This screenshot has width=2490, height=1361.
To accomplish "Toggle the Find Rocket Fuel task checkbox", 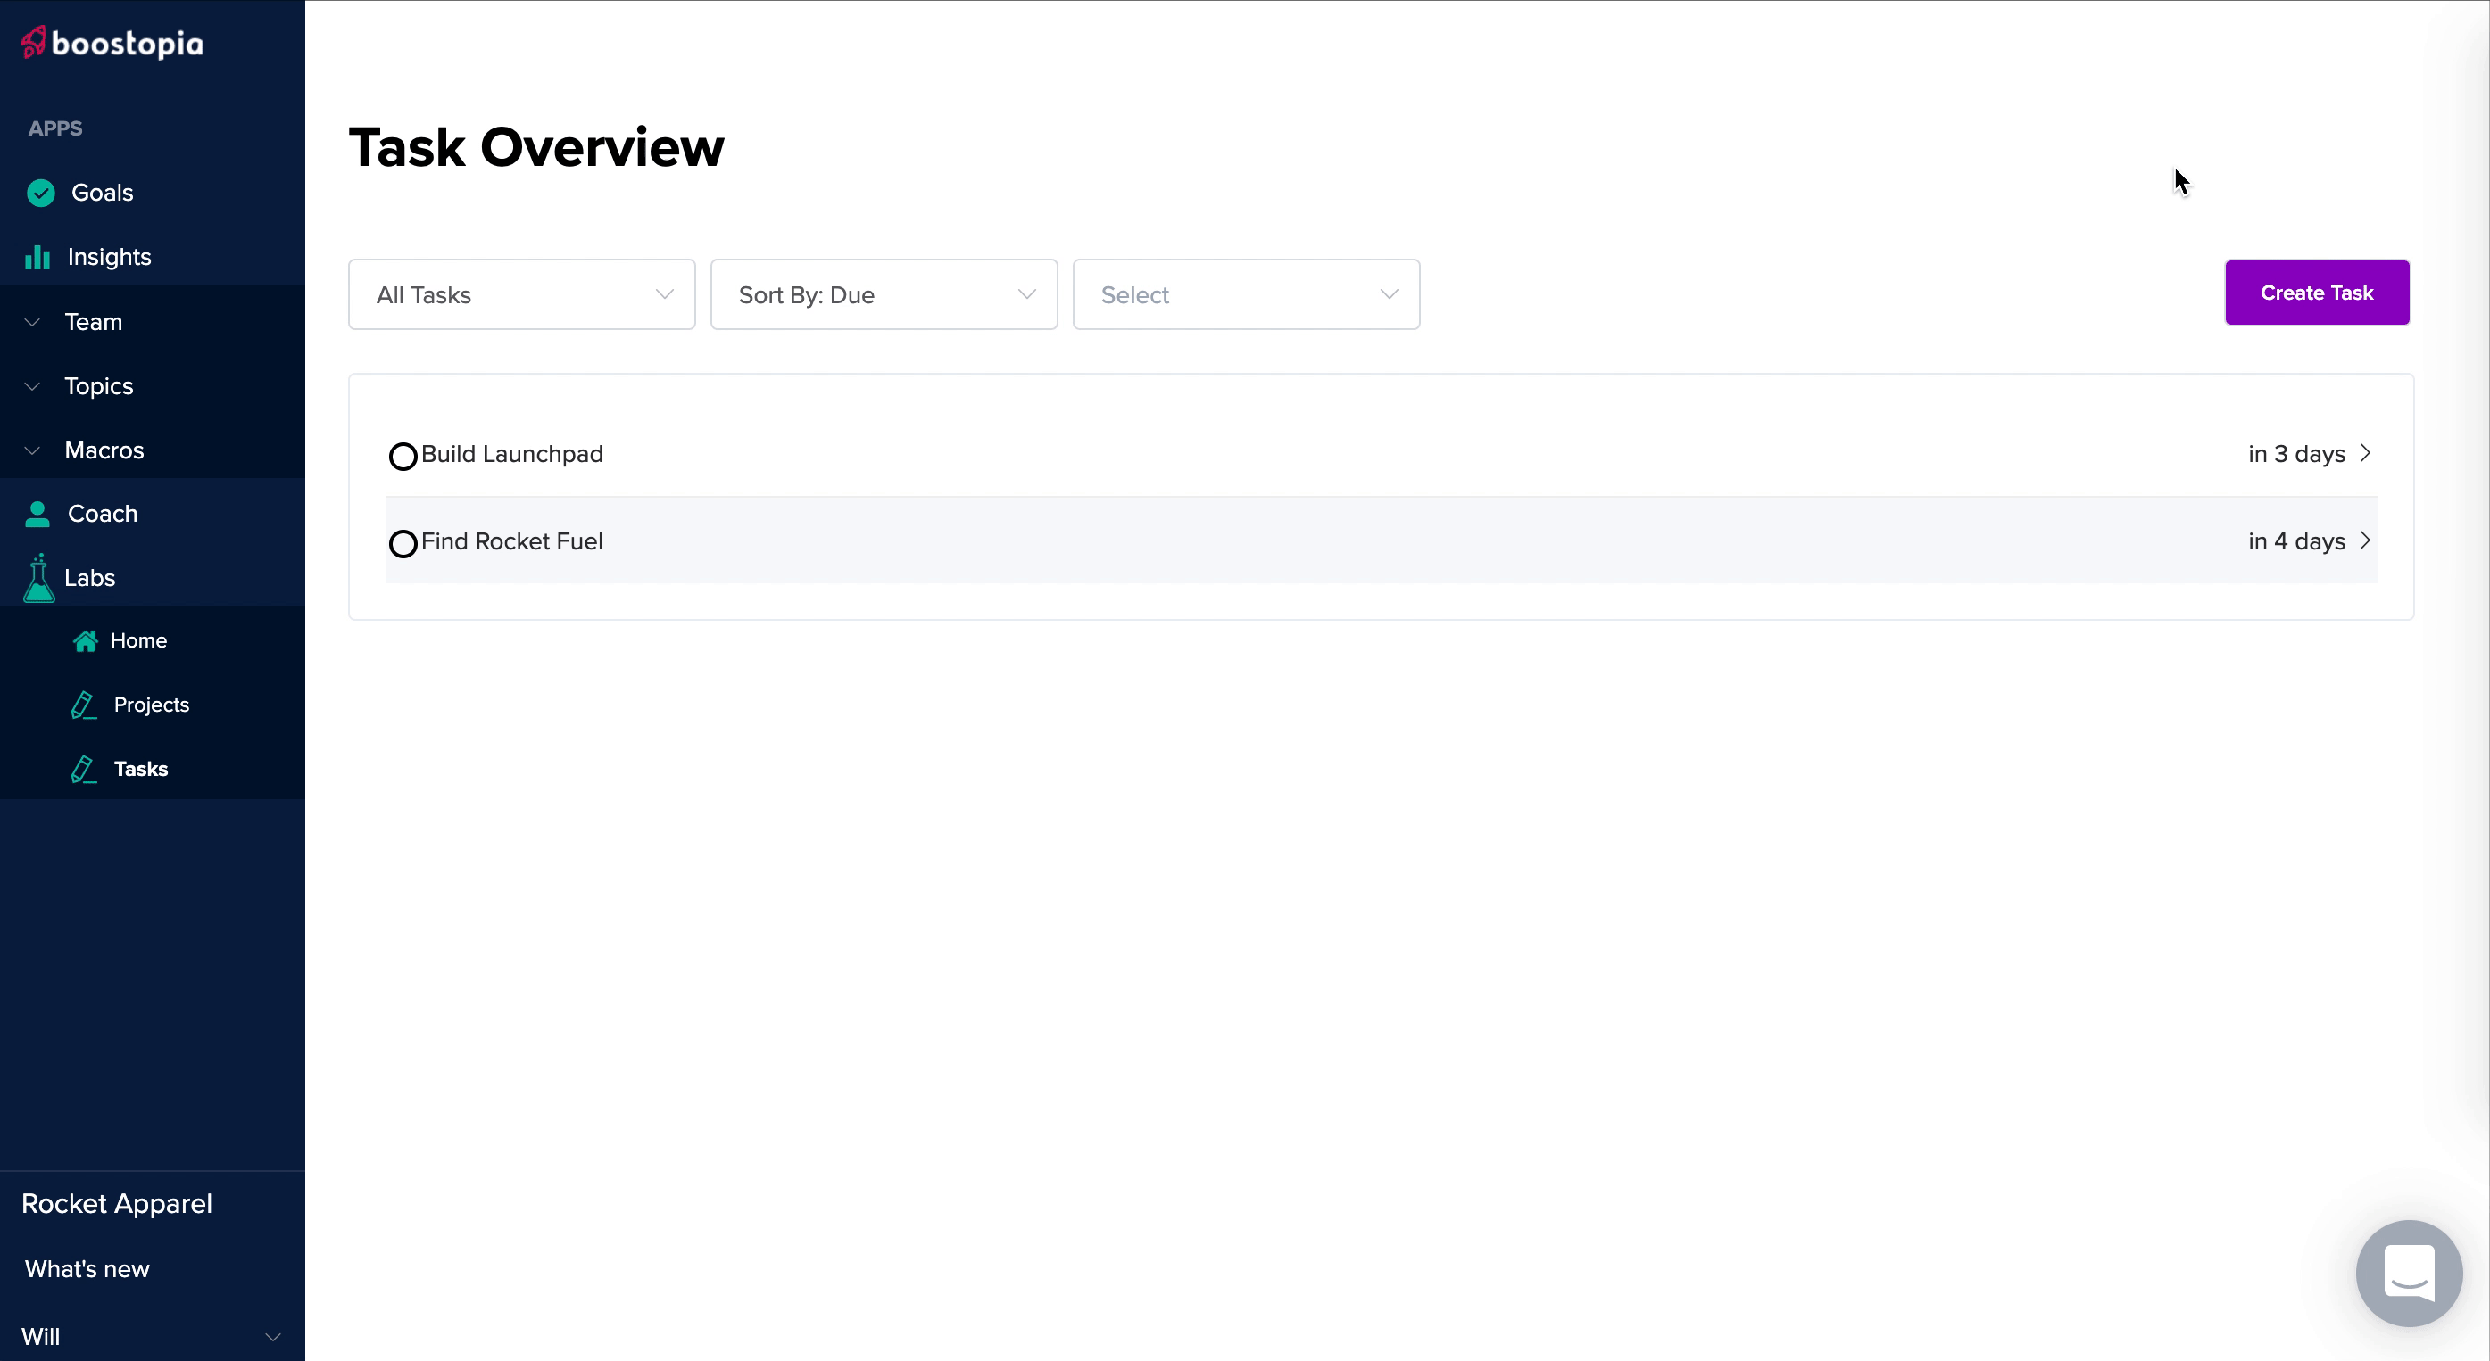I will pos(403,541).
